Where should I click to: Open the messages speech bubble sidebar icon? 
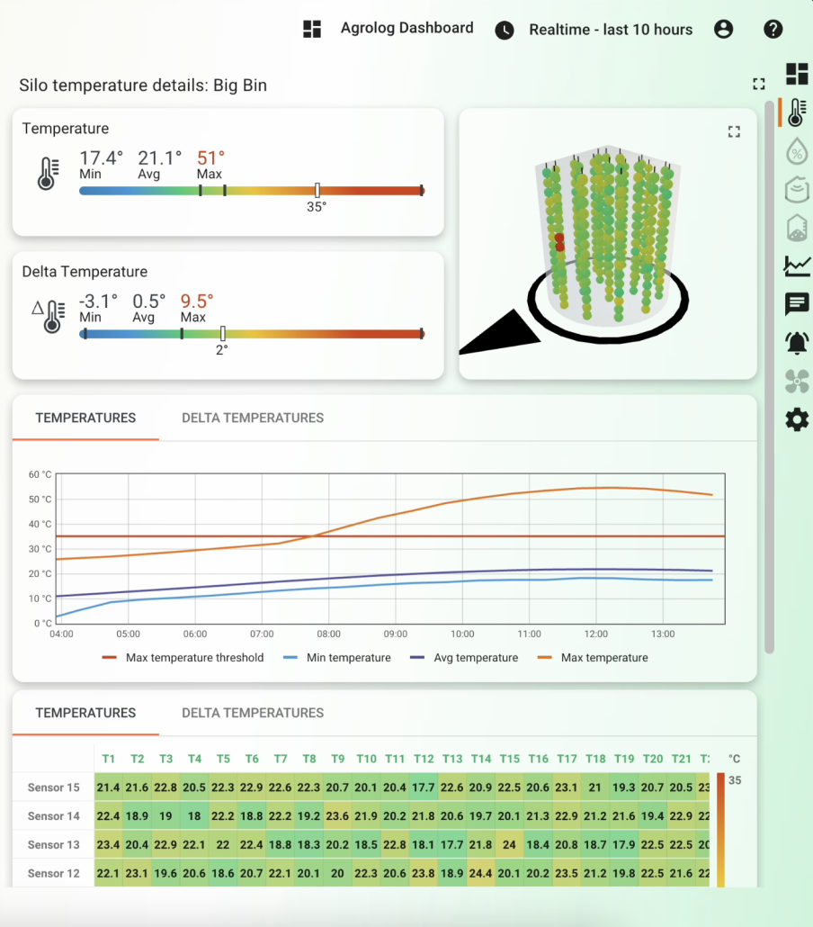coord(797,304)
